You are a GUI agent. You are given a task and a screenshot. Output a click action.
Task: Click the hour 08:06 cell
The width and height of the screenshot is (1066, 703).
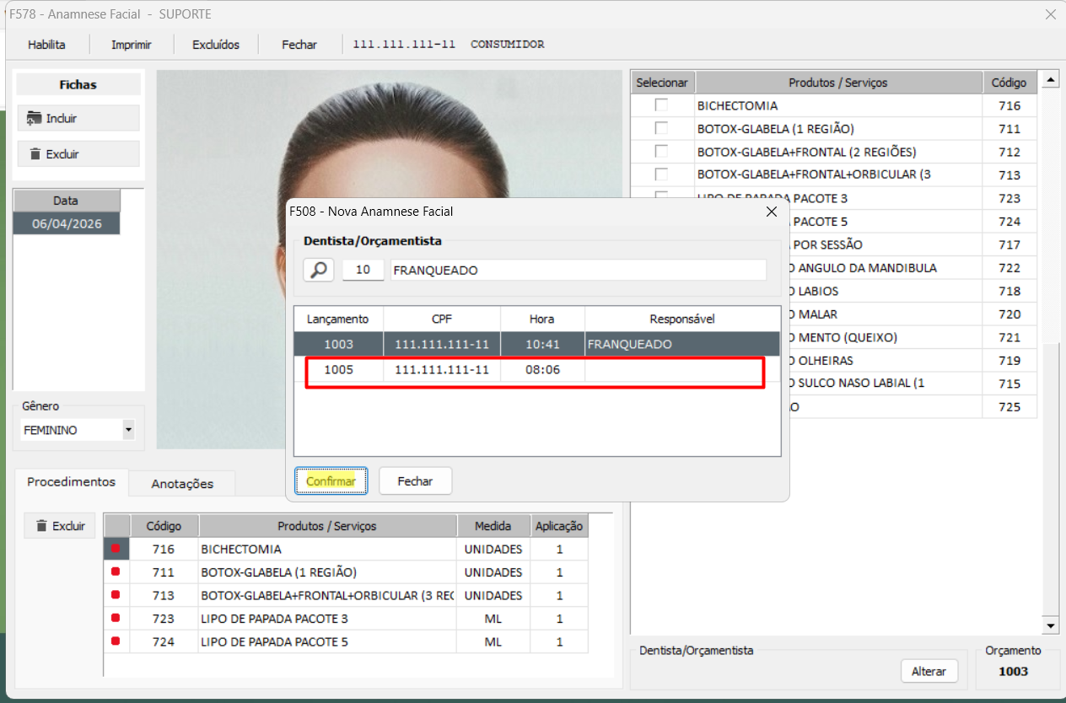[542, 369]
